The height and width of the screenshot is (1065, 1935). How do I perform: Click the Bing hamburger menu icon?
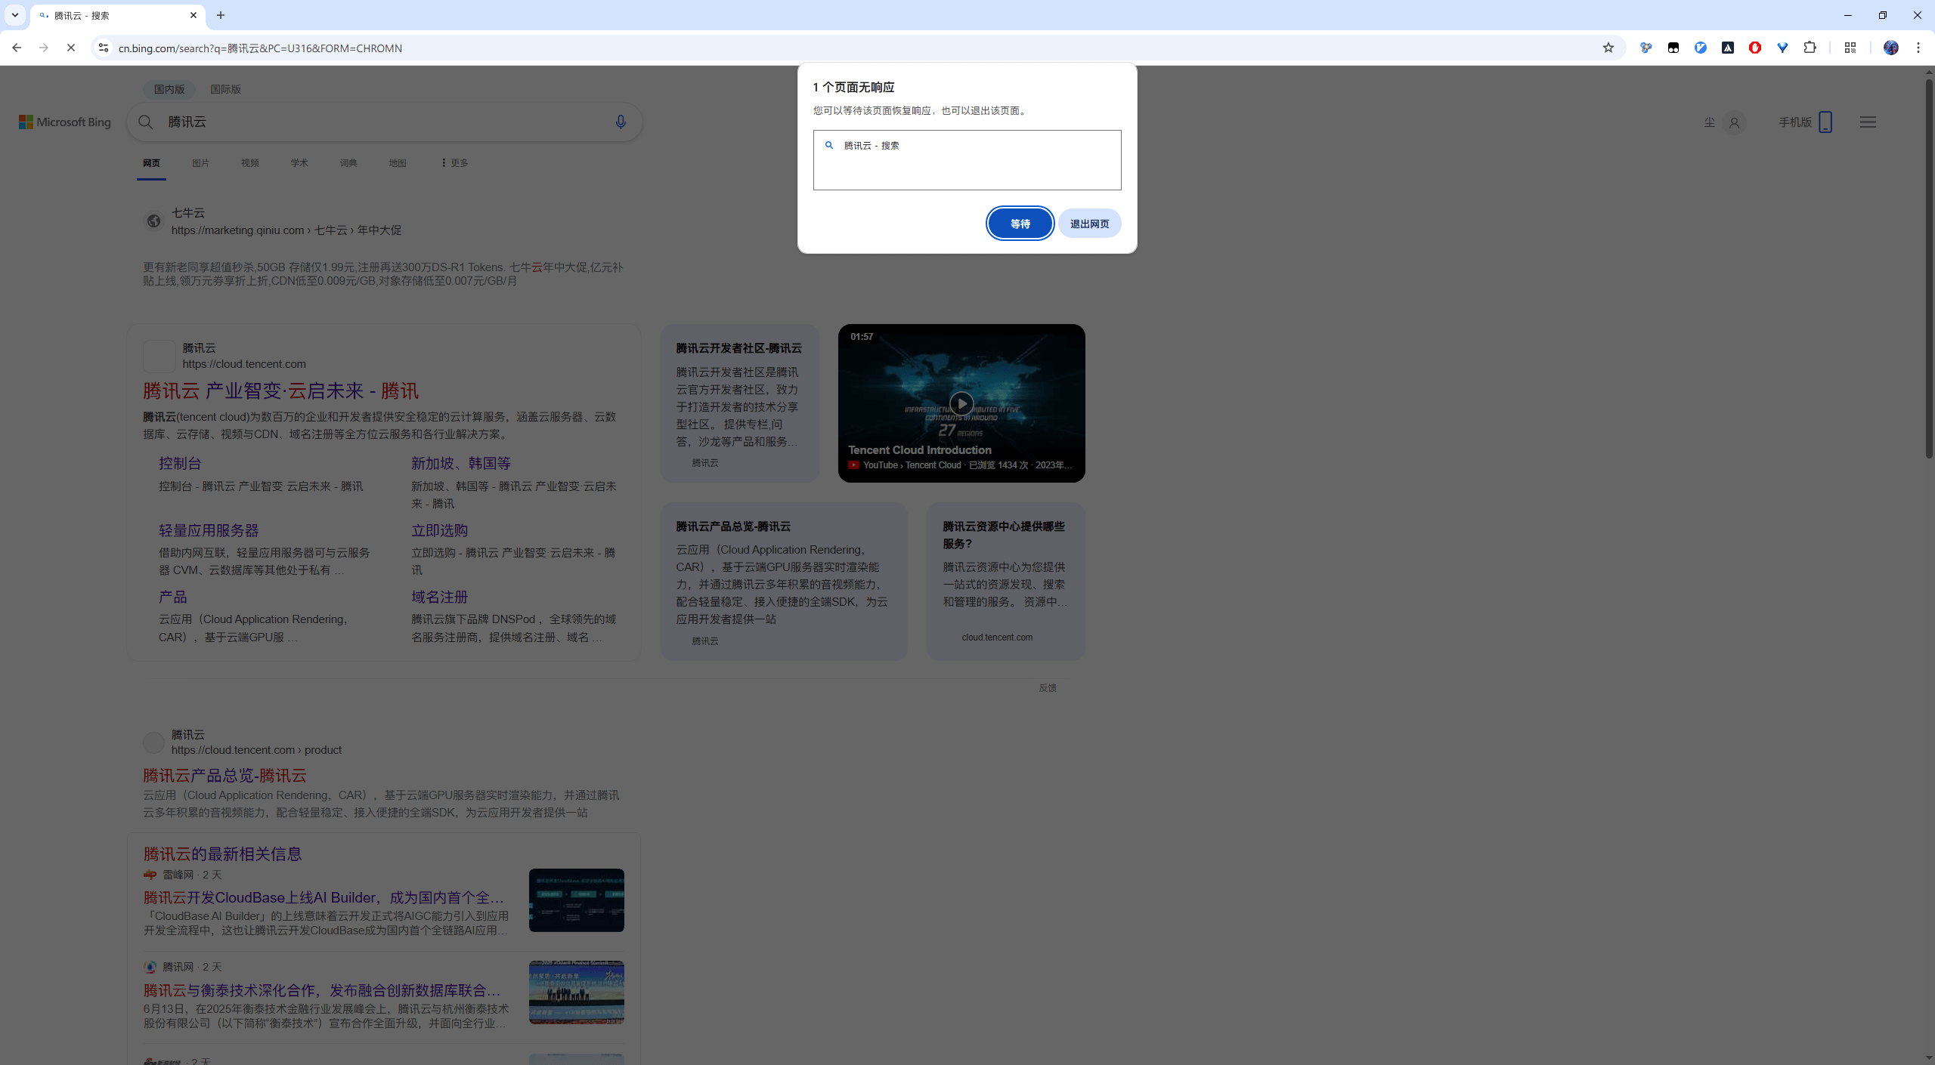click(1868, 122)
